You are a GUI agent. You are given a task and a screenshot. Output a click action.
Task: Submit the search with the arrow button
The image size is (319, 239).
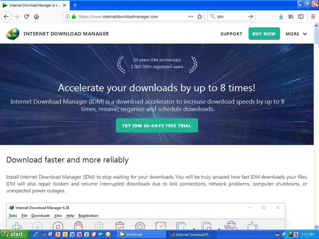pyautogui.click(x=250, y=16)
